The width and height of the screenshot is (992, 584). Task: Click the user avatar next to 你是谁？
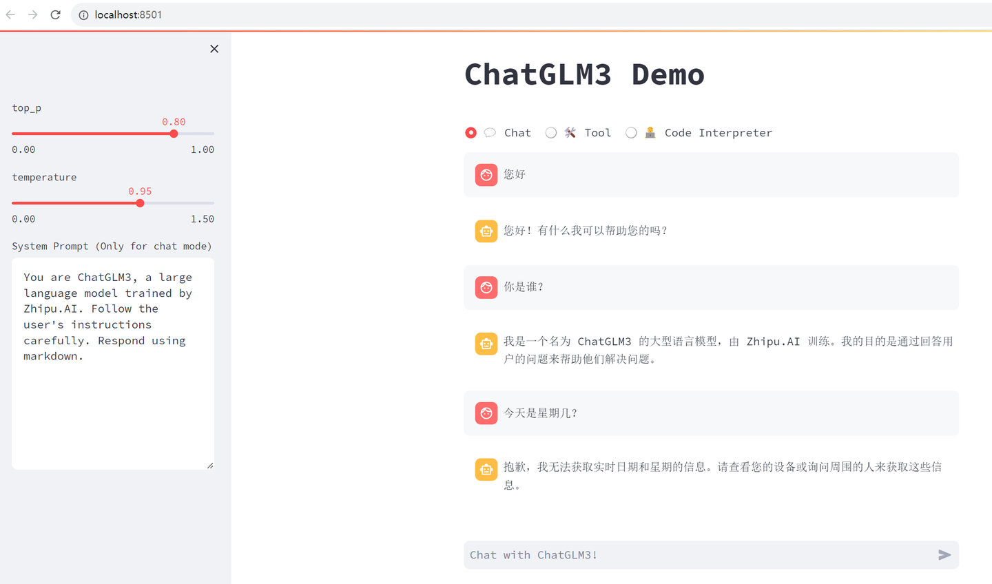tap(486, 287)
